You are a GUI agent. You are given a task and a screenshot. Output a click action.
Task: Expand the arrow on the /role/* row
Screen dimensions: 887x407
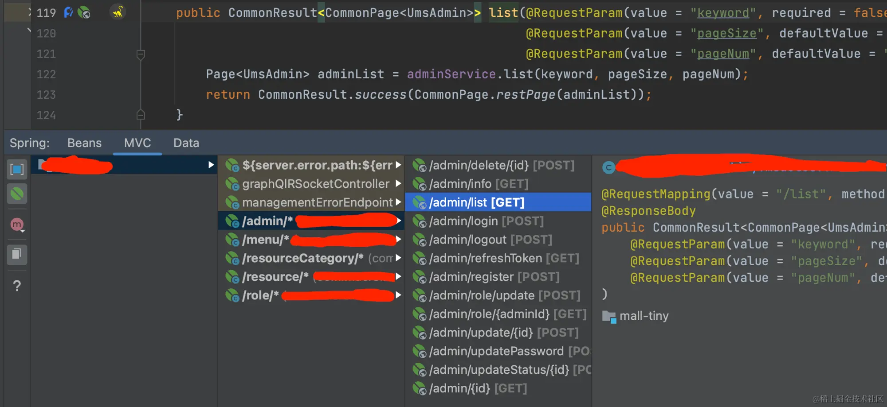(398, 295)
